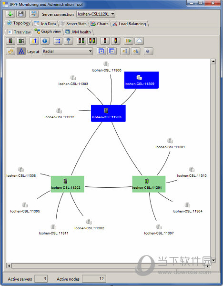Click the select servers arrow icon
Viewport: 223px width, 286px height.
[x=125, y=51]
